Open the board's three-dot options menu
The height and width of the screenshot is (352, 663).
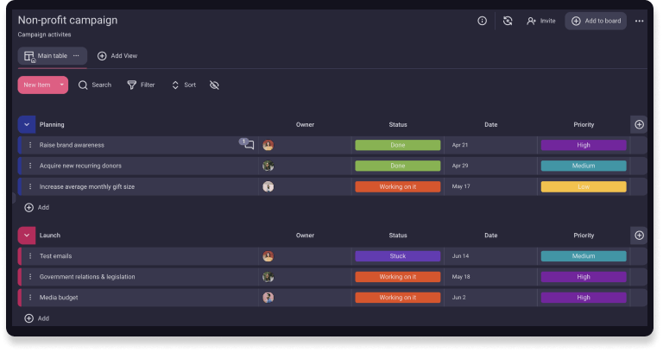[x=639, y=21]
